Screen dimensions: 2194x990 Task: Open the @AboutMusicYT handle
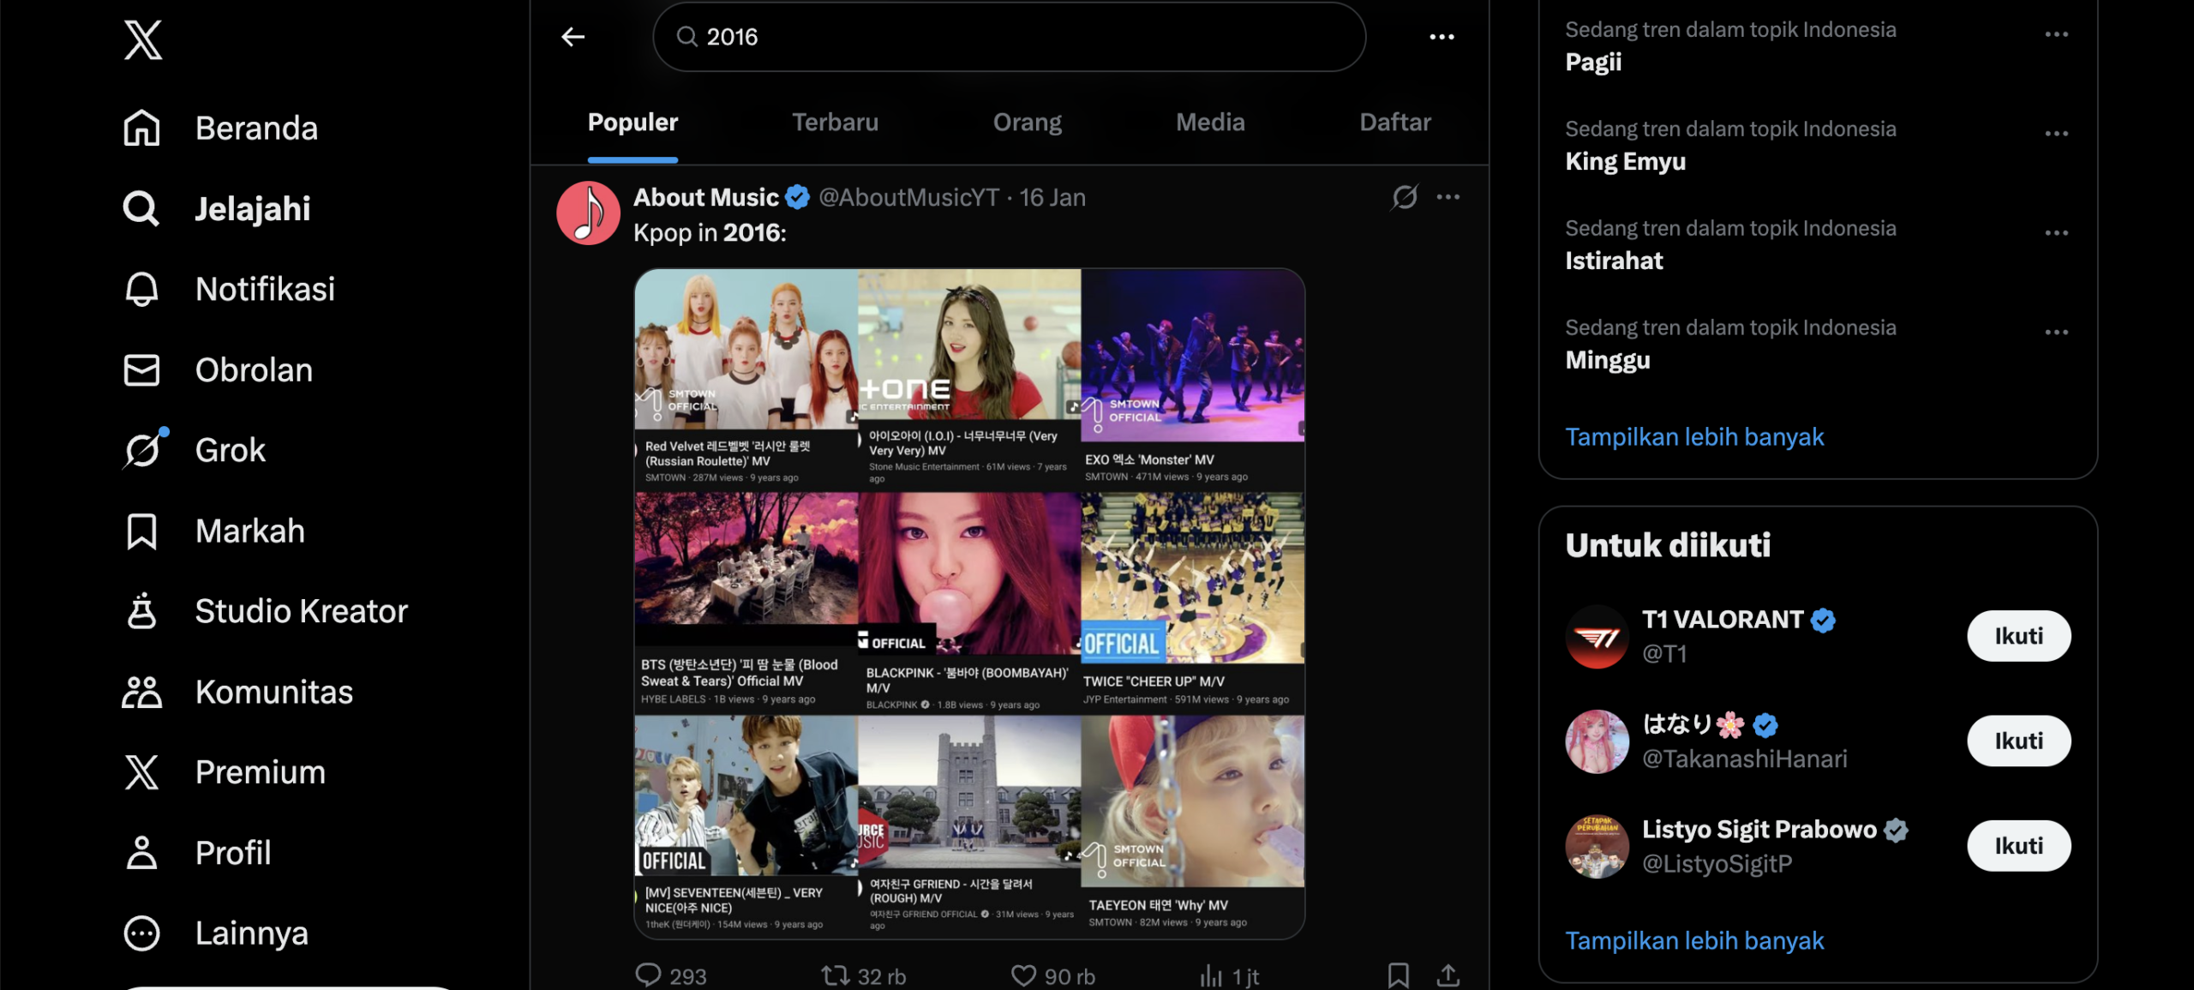(x=908, y=198)
